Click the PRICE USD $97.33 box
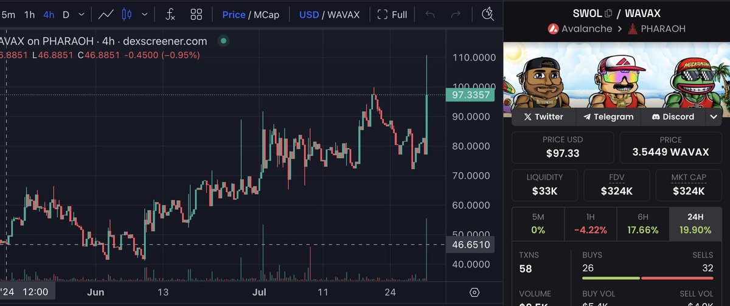The image size is (730, 306). tap(563, 147)
